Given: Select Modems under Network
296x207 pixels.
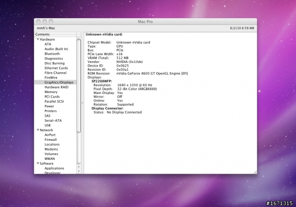Looking at the screenshot, I should pos(51,149).
